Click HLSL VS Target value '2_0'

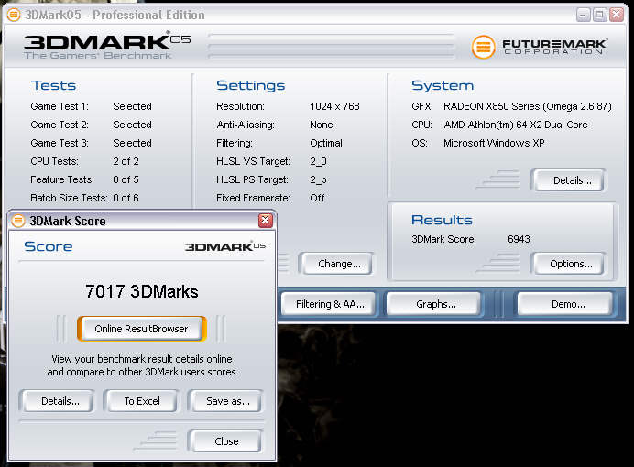[x=318, y=161]
